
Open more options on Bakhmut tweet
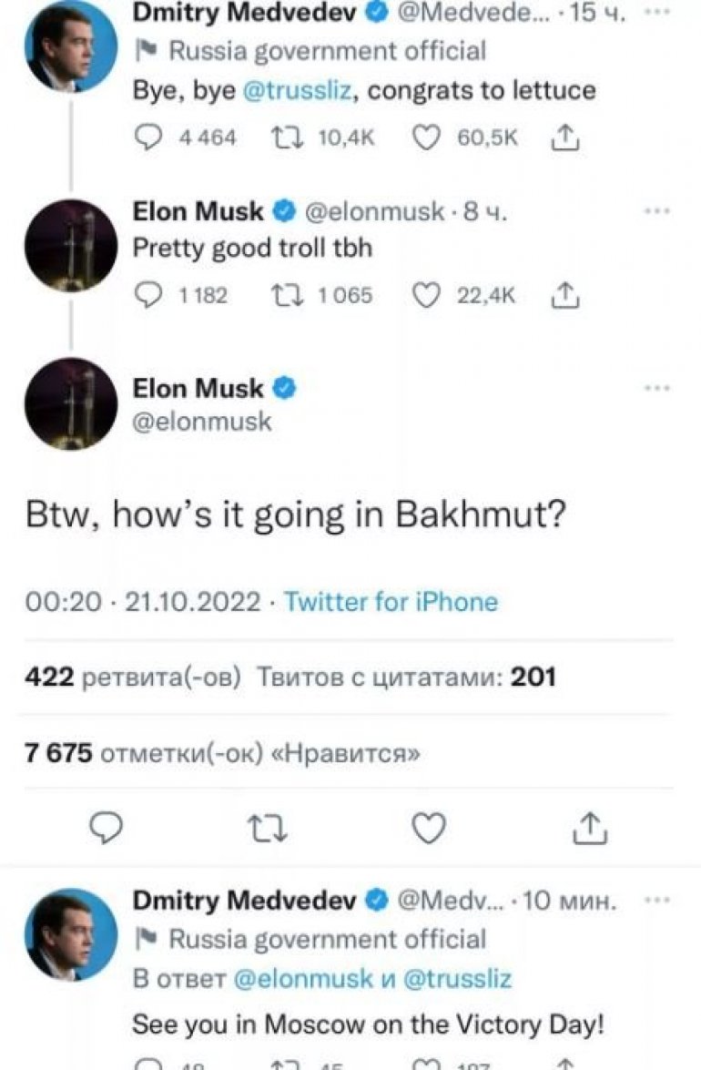[655, 389]
